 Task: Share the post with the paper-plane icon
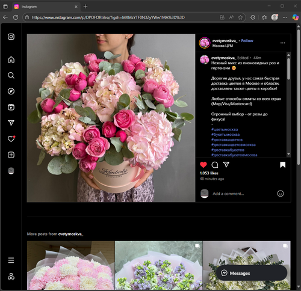[226, 165]
